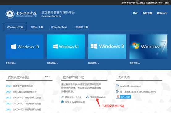171x113 pixels.
Task: Open 0xC004F074错误的解决方案 article
Action: click(27, 98)
